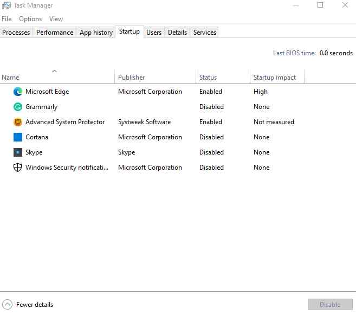Click the Disable button
The width and height of the screenshot is (356, 315).
(330, 304)
